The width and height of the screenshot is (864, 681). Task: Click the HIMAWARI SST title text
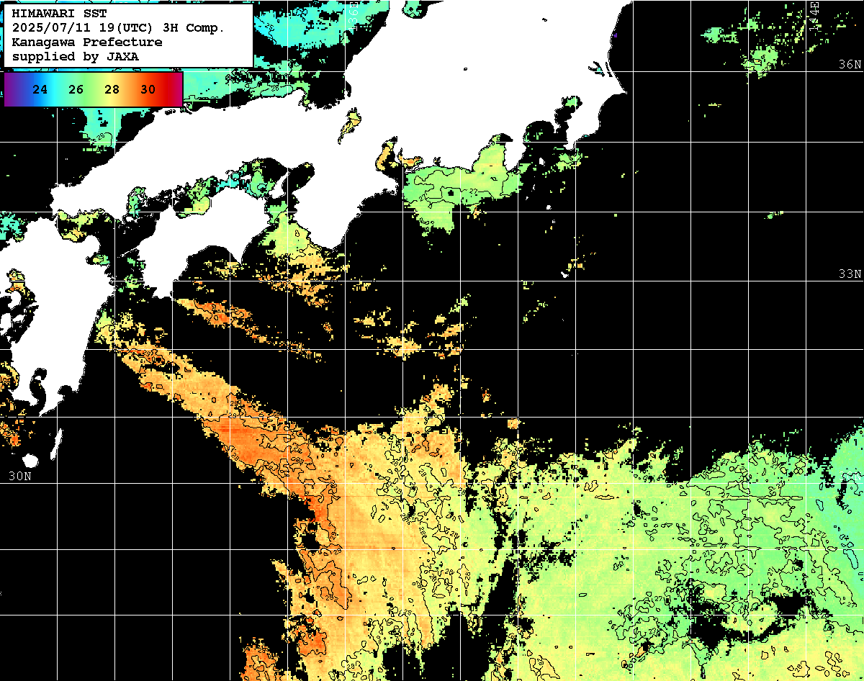(59, 13)
